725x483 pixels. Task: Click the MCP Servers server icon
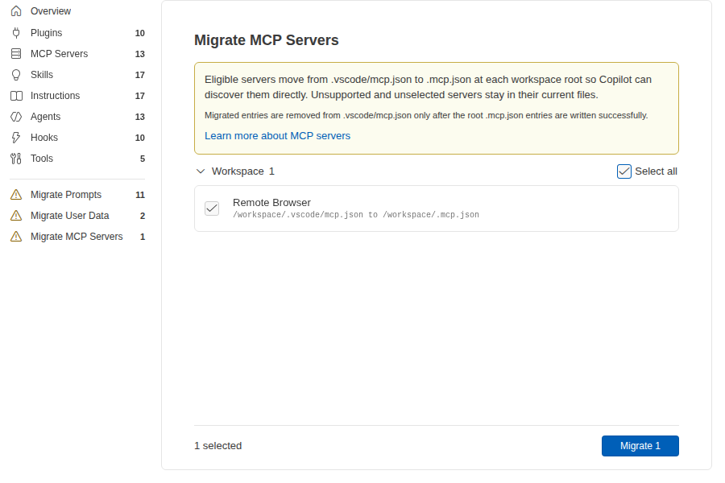coord(16,54)
